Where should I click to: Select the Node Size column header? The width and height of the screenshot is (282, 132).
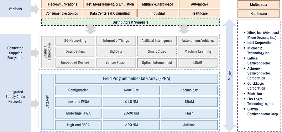(132, 90)
